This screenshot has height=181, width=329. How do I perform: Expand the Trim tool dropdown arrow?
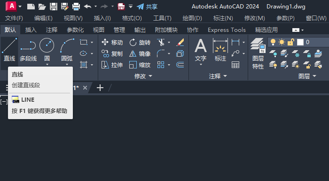tap(169, 43)
